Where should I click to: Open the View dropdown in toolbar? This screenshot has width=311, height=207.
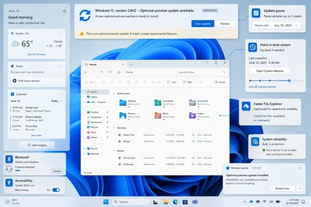point(173,82)
